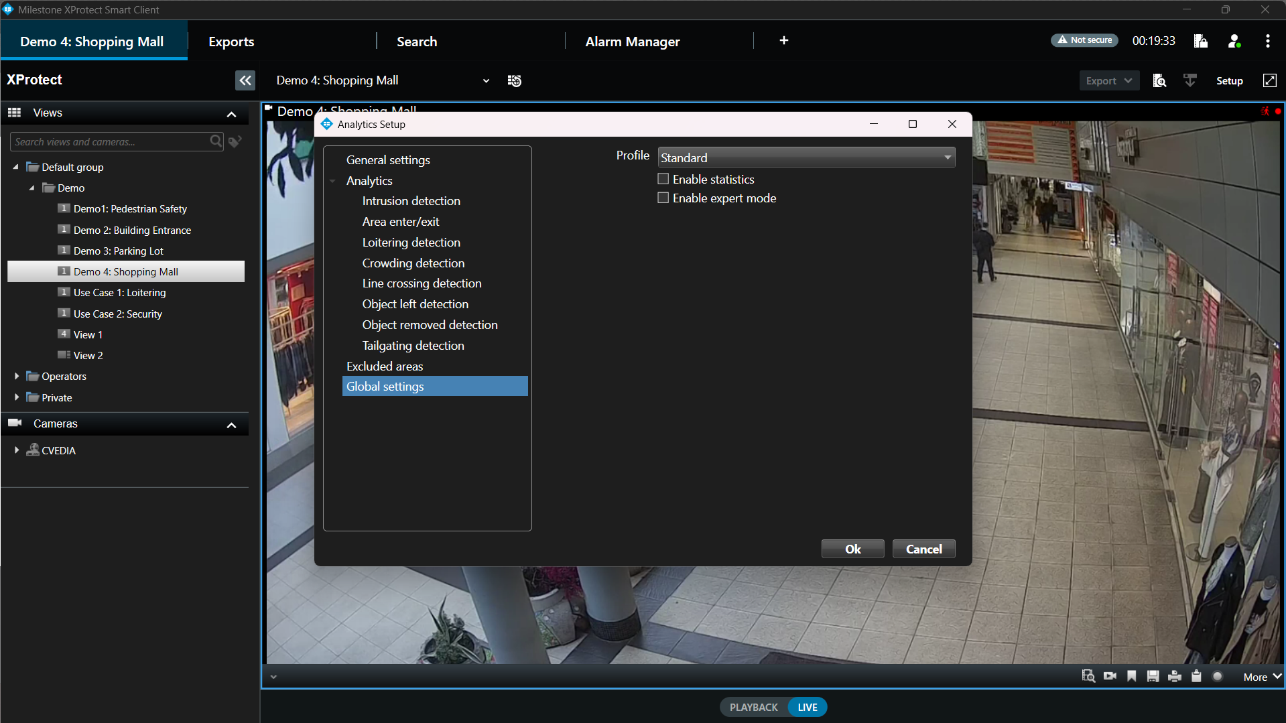Open the user status icon
1286x723 pixels.
1234,41
